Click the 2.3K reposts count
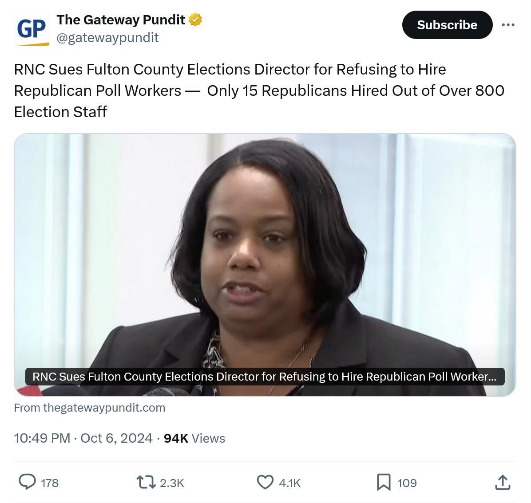Screen dimensions: 531x503 [x=172, y=483]
